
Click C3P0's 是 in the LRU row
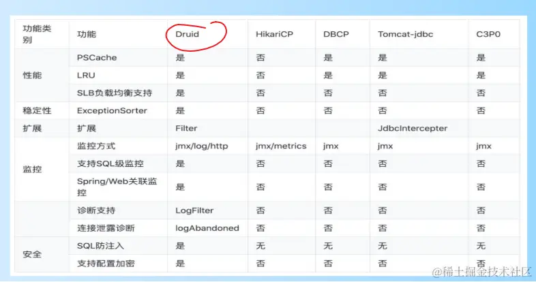point(481,75)
